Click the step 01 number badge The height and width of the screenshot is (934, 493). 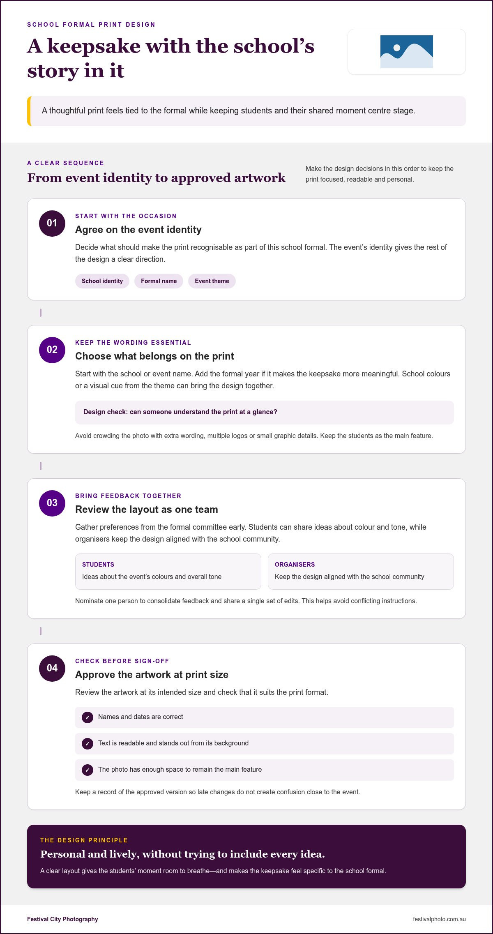52,224
